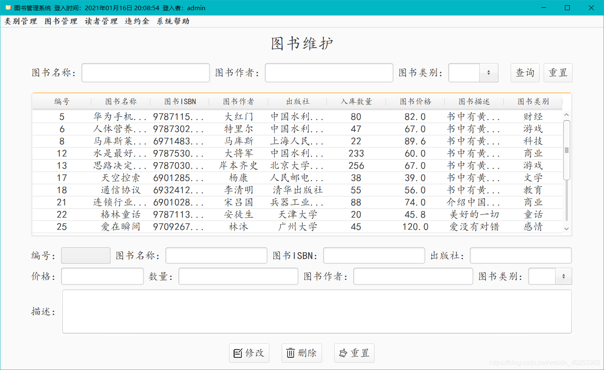Select the row with 马库斯莱...
This screenshot has width=604, height=370.
[x=298, y=141]
